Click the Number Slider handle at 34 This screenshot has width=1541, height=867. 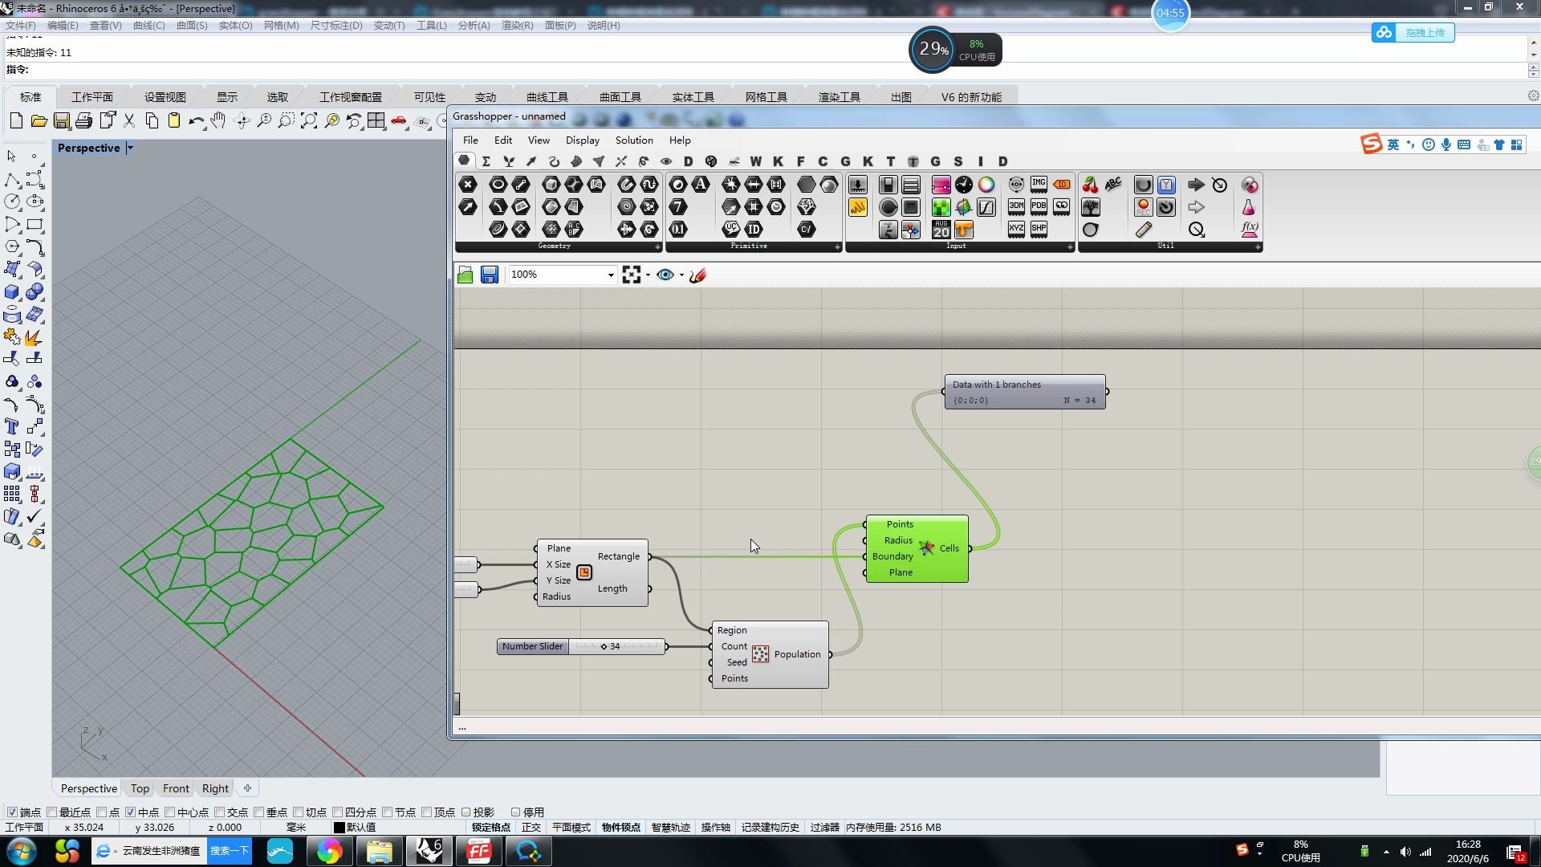(604, 646)
